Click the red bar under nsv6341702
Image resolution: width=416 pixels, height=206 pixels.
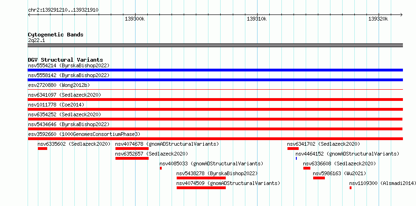coord(293,149)
